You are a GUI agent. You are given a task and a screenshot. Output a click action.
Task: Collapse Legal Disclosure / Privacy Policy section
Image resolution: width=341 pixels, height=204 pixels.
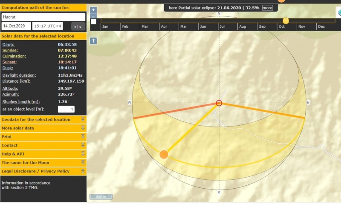[43, 171]
